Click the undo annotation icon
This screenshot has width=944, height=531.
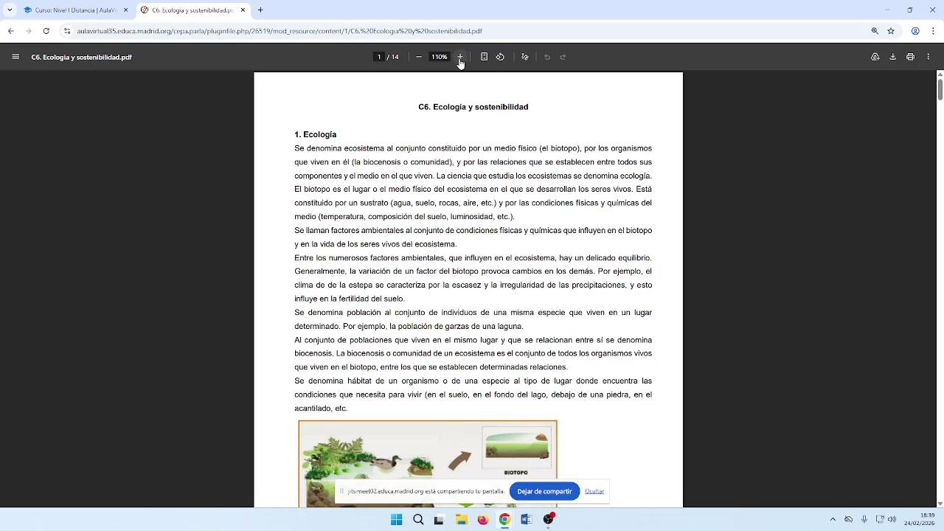pos(547,57)
